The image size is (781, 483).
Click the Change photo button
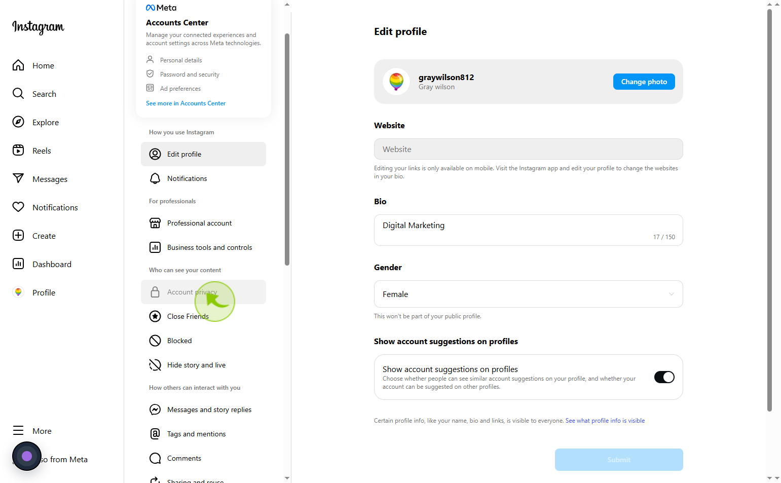[x=644, y=82]
